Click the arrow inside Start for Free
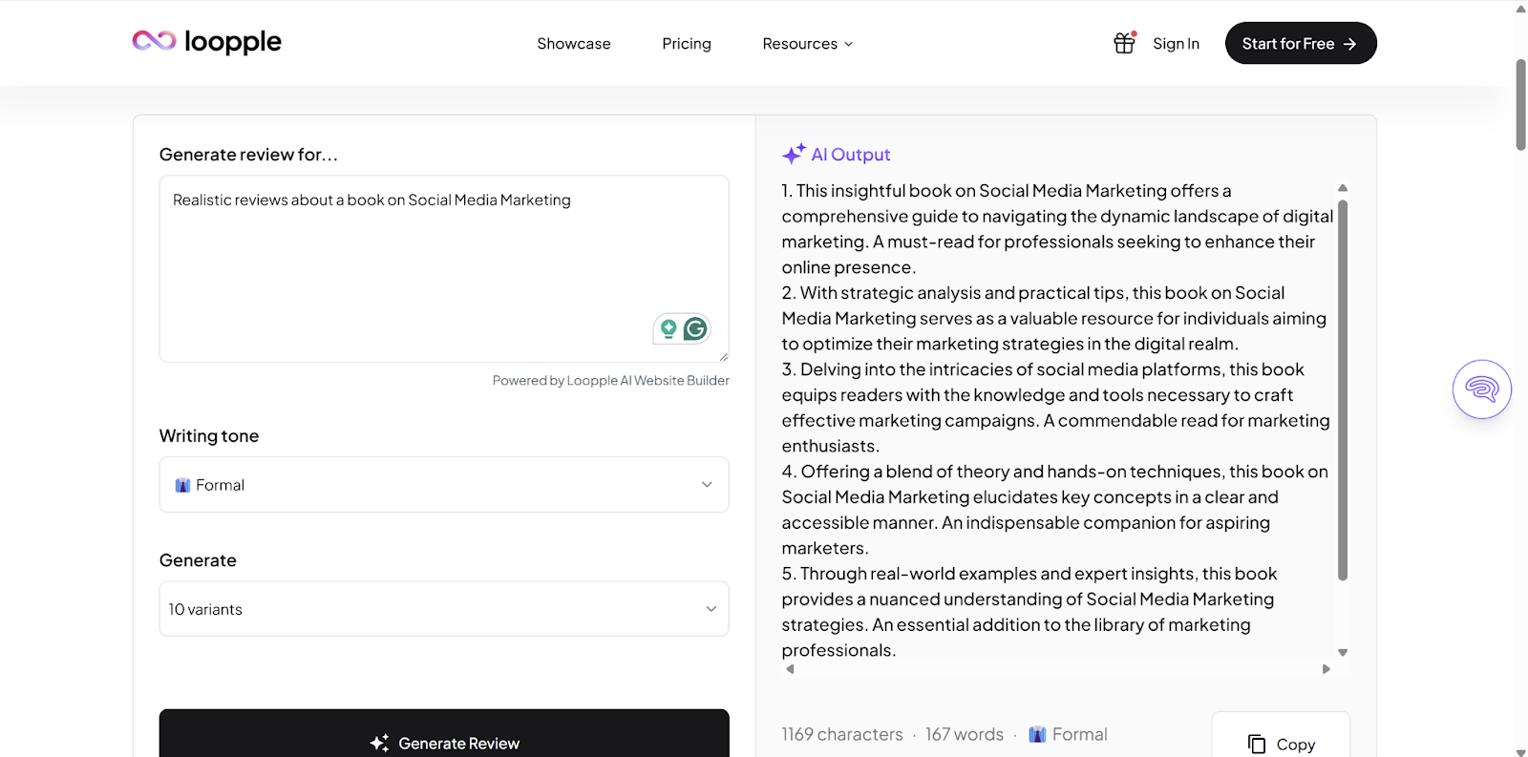Viewport: 1528px width, 757px height. pos(1349,44)
